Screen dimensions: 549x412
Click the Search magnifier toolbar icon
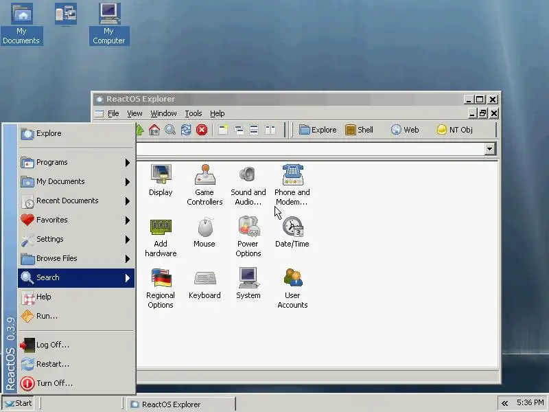[x=170, y=130]
